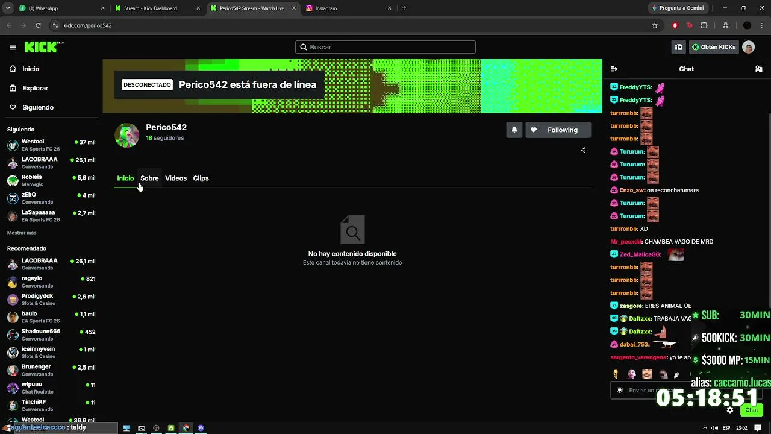Reload the page
Viewport: 771px width, 434px height.
click(38, 25)
